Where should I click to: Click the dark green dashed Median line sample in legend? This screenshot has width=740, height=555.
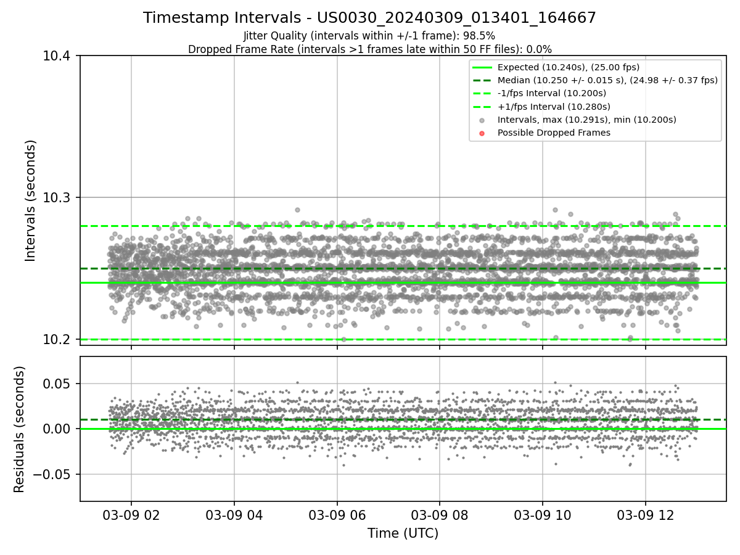click(482, 80)
